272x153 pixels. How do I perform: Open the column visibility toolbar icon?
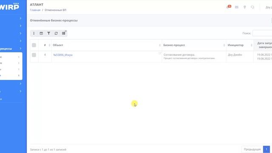pyautogui.click(x=41, y=33)
